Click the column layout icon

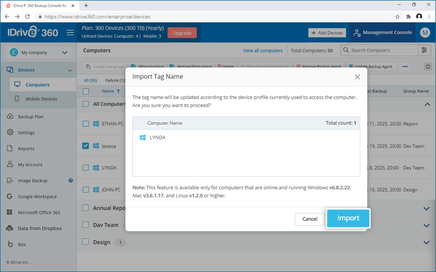pyautogui.click(x=428, y=66)
